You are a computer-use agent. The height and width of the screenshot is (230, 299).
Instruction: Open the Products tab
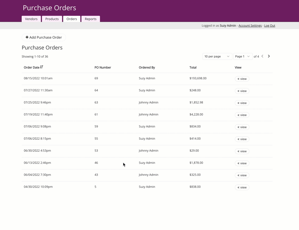point(52,19)
